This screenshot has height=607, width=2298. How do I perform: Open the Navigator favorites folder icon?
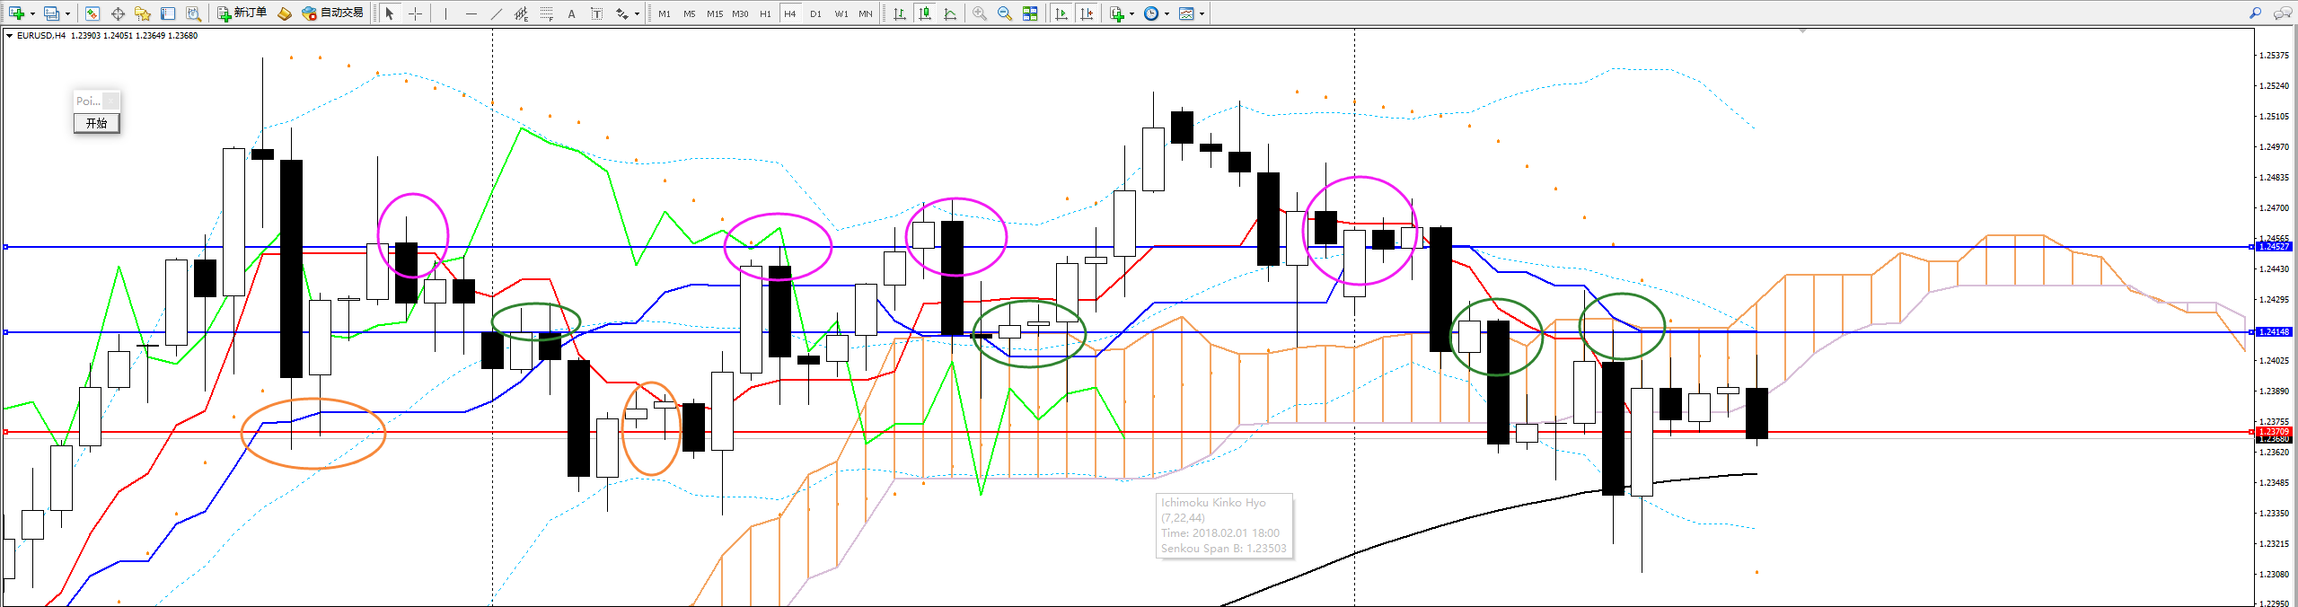click(x=143, y=13)
